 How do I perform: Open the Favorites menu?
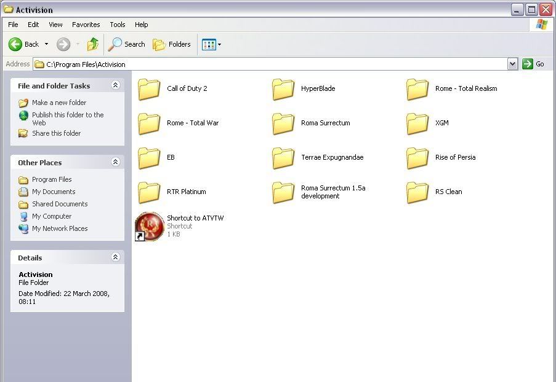(86, 25)
